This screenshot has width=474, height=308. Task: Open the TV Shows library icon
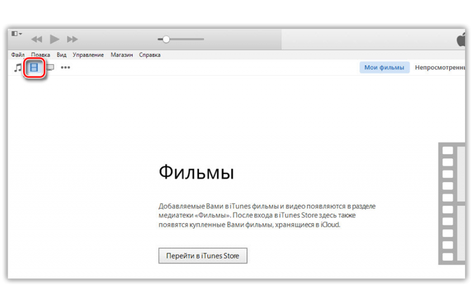coord(50,68)
